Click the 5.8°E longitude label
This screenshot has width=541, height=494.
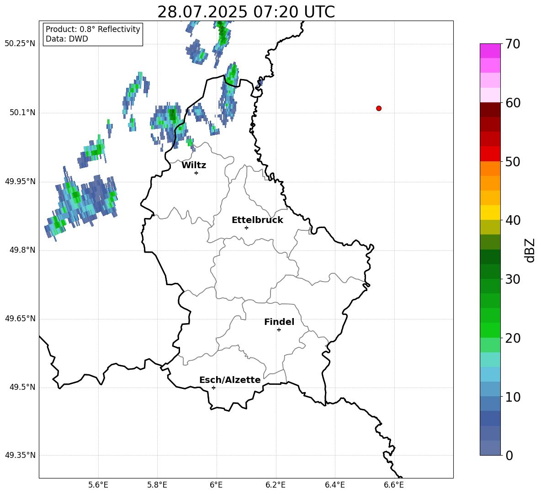(x=157, y=485)
